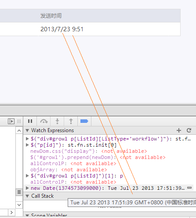Collapse the Watch Expressions section
The height and width of the screenshot is (218, 196).
(x=27, y=130)
